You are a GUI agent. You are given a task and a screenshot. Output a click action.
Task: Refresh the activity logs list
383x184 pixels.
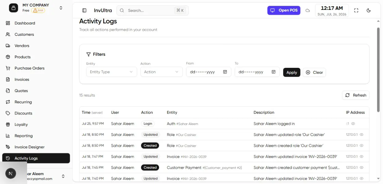coord(356,95)
